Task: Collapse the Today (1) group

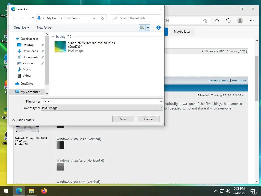Action: [x=53, y=36]
